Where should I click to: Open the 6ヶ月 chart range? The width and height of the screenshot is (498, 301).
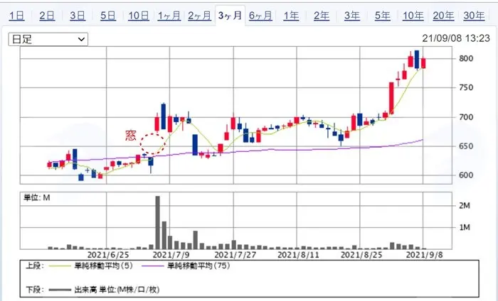(260, 16)
